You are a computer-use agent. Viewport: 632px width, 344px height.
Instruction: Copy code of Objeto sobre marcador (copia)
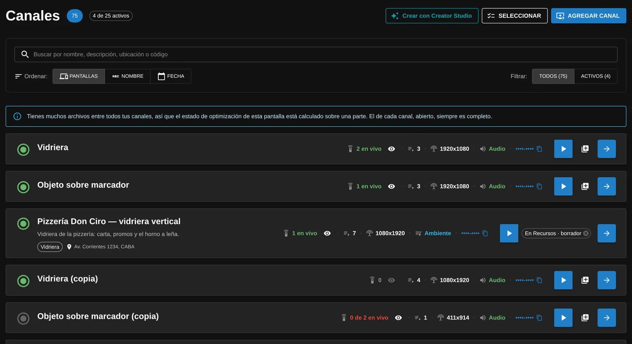(x=539, y=318)
